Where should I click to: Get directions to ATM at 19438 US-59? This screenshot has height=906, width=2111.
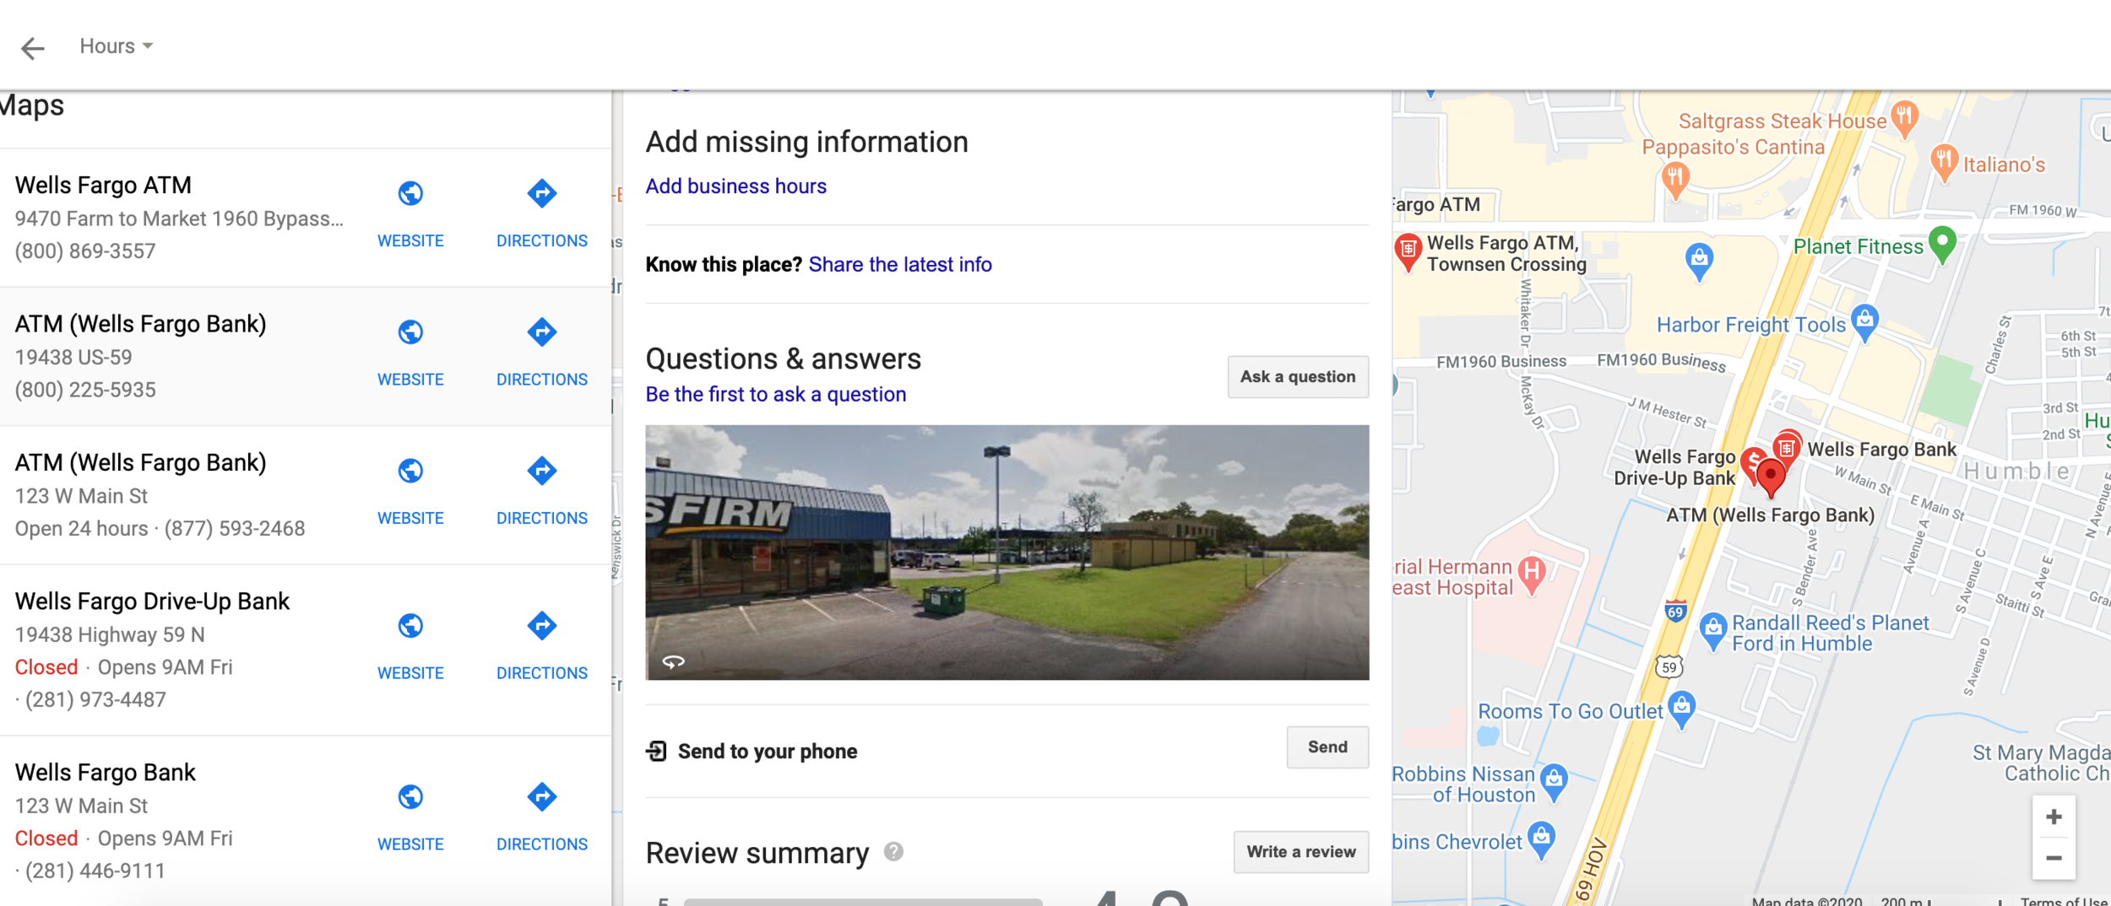(542, 354)
